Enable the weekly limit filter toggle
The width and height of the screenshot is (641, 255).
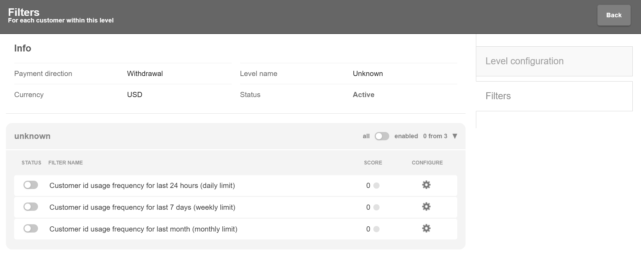pos(31,207)
